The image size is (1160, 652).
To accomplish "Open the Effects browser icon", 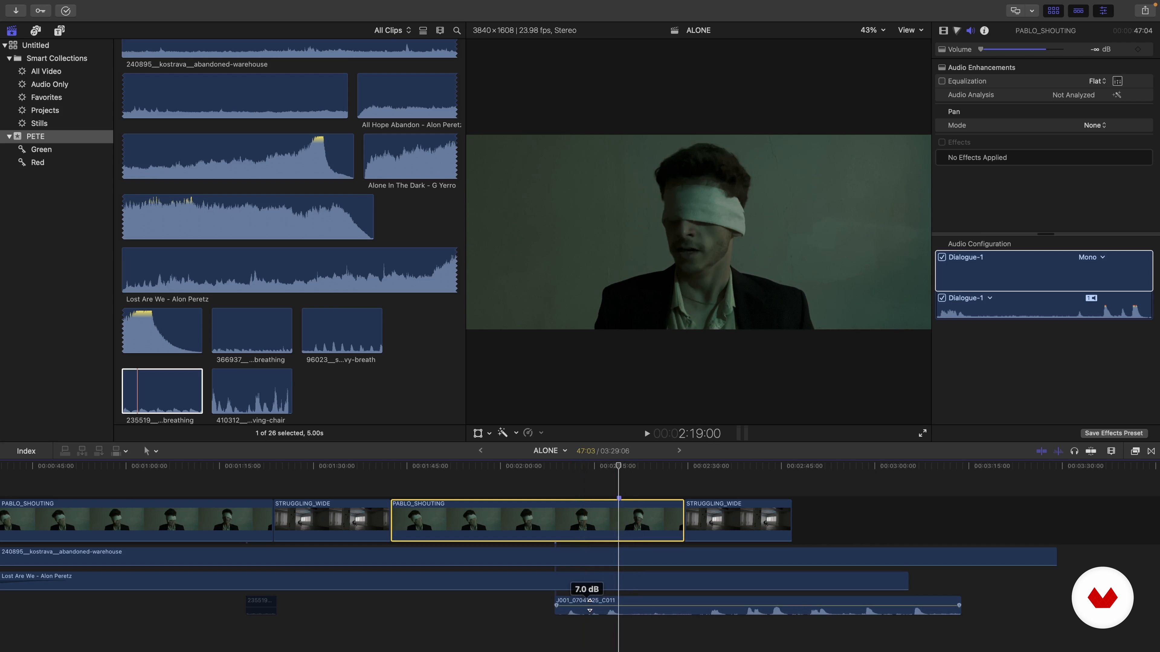I will (x=1135, y=451).
